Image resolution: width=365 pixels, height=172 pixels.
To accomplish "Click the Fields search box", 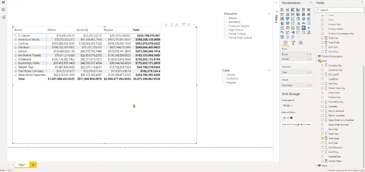I will (x=339, y=10).
